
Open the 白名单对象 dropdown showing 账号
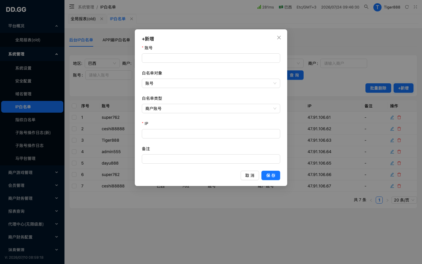pyautogui.click(x=211, y=83)
